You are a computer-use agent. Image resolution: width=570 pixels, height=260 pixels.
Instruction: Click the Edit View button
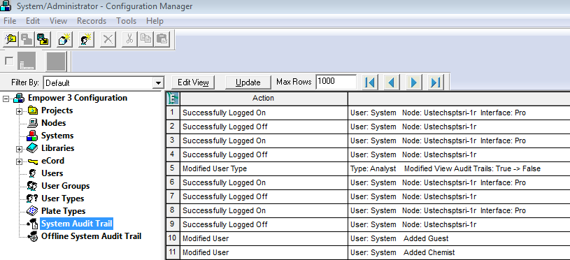tap(193, 82)
